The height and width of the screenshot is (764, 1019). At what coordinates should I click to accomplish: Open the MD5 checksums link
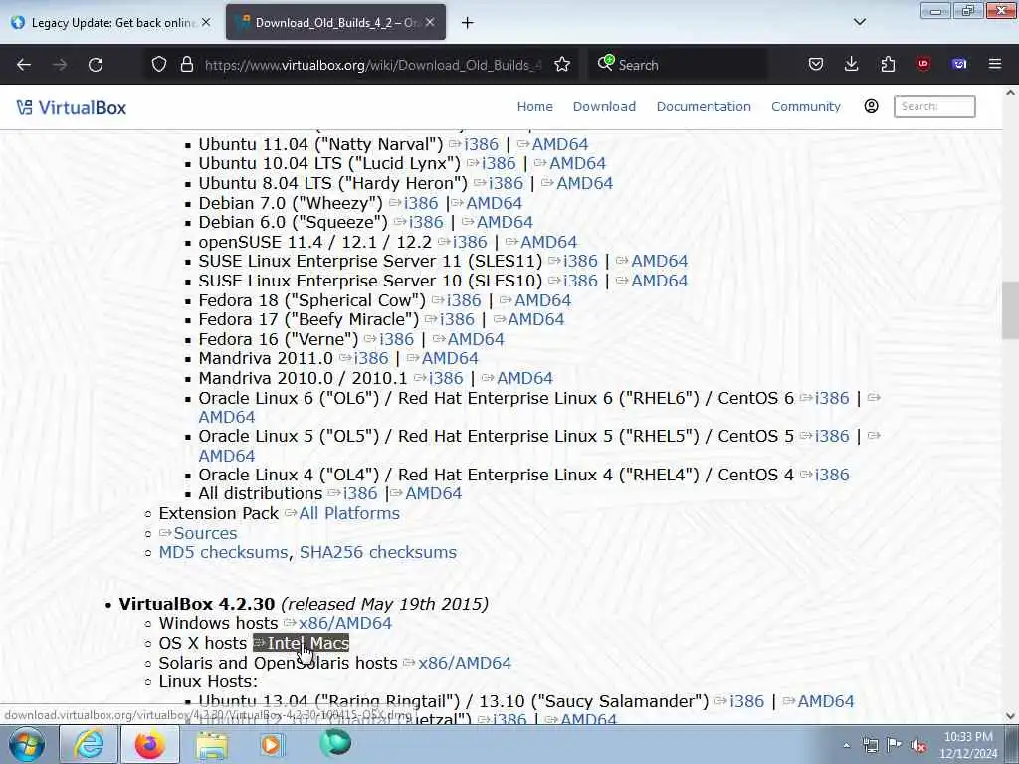pyautogui.click(x=223, y=552)
